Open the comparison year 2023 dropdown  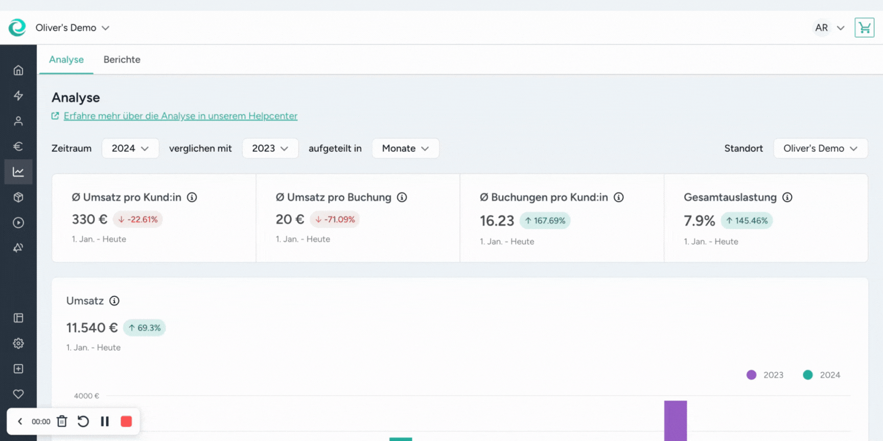tap(270, 149)
